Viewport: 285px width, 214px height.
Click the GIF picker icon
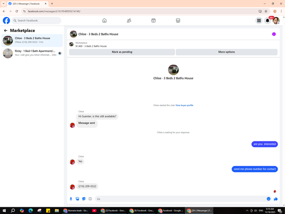coord(90,199)
